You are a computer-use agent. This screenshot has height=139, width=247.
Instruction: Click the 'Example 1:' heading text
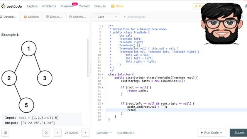point(10,35)
